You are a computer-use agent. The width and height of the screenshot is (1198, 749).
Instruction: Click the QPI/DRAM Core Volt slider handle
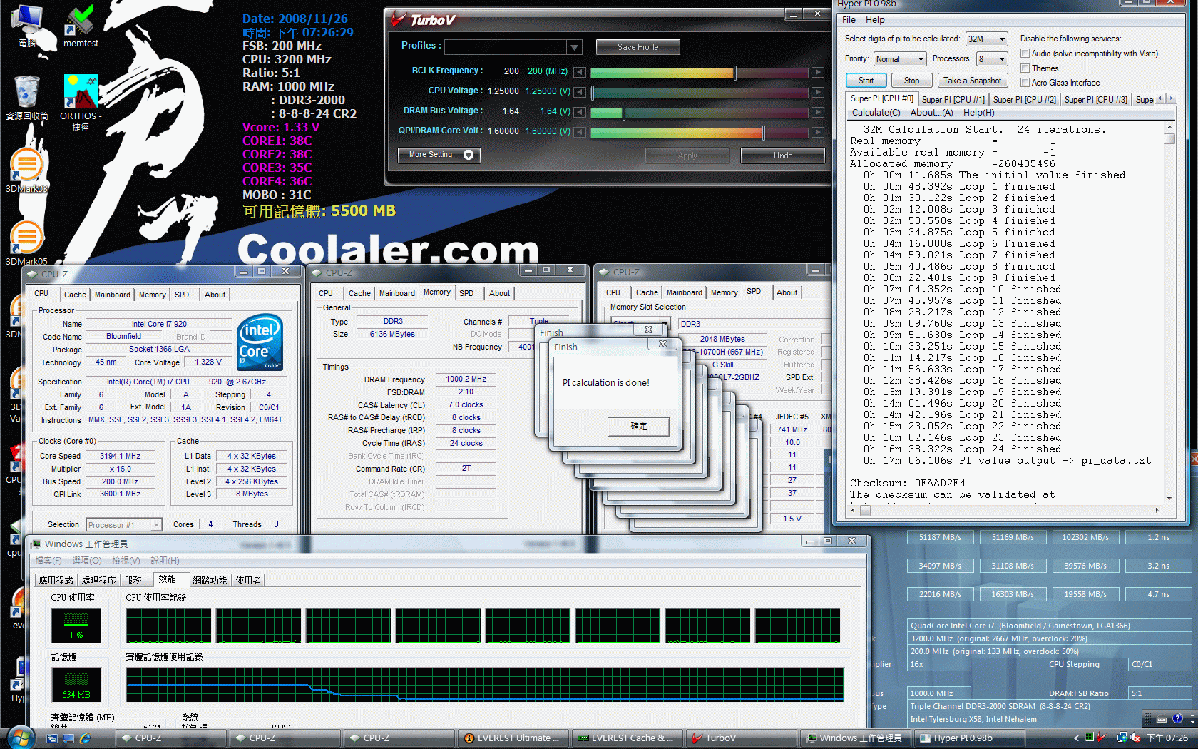click(x=763, y=132)
